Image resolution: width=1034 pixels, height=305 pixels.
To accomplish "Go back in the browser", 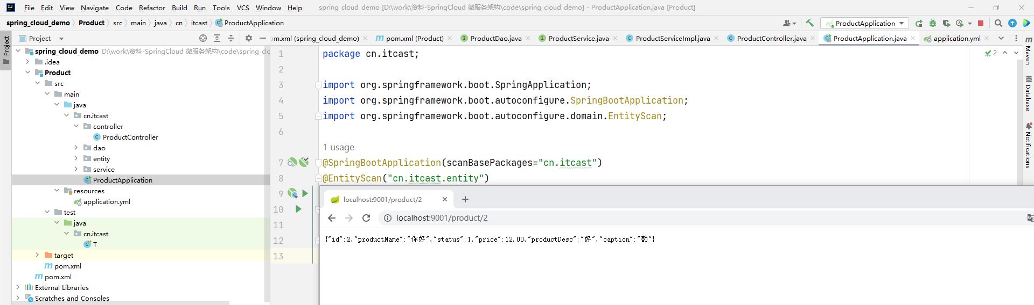I will click(332, 218).
